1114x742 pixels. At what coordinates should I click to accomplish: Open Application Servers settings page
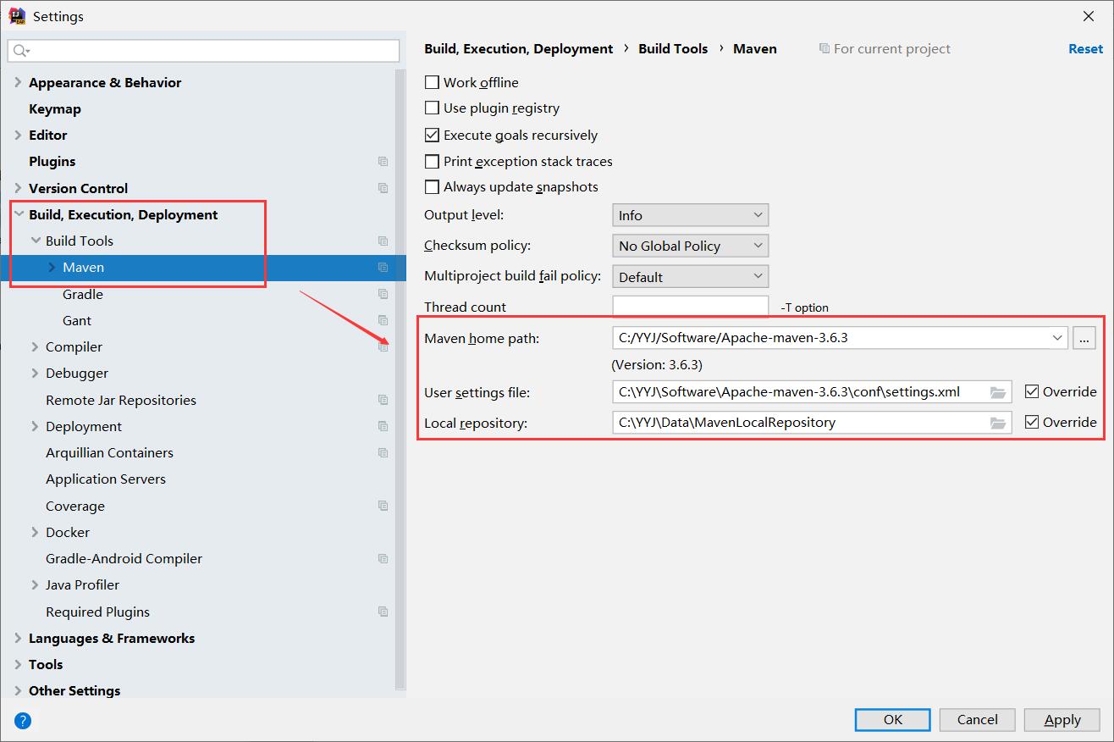(106, 479)
